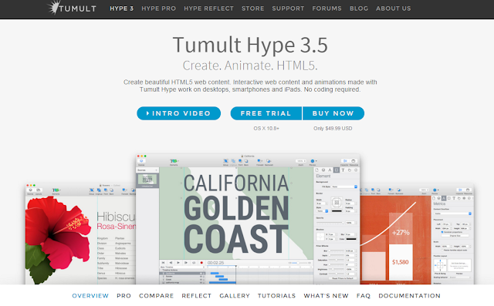
Task: Click the Bring to Front icon in the California window
Action: [x=240, y=161]
